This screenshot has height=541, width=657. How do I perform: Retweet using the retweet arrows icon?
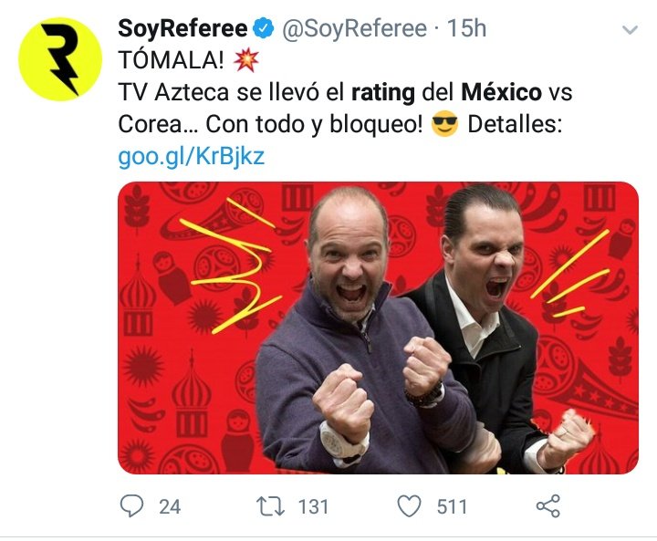(x=270, y=505)
